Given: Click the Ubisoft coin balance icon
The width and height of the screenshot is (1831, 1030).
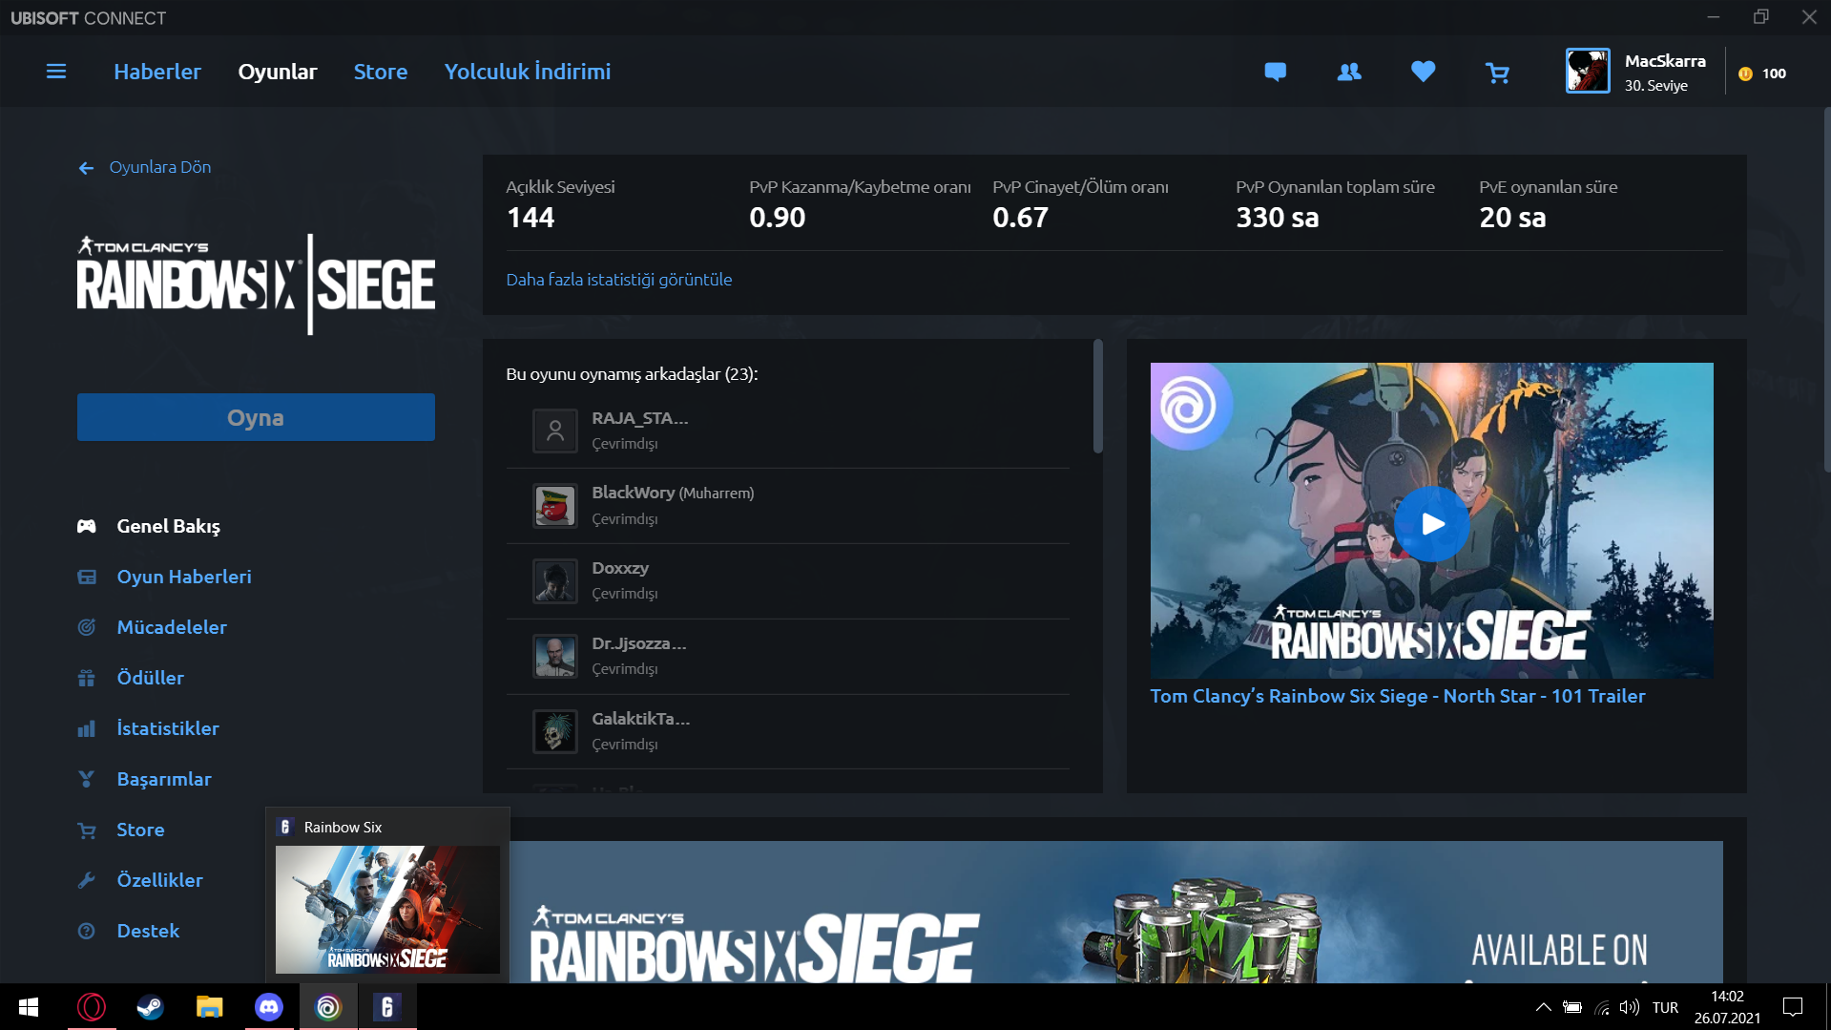Looking at the screenshot, I should click(1745, 74).
